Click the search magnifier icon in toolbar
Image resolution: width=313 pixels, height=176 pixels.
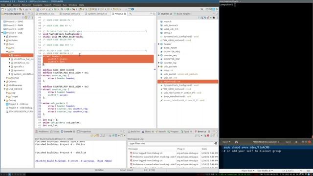[x=202, y=9]
